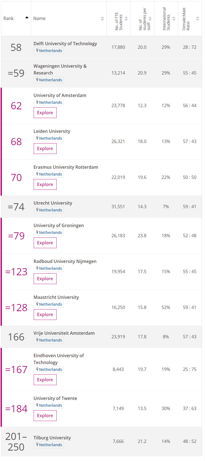The height and width of the screenshot is (461, 205).
Task: Open Vrije Universiteit Amsterdam link
Action: 64,333
